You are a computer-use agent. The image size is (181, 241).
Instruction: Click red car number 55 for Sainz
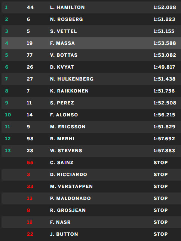(30, 162)
